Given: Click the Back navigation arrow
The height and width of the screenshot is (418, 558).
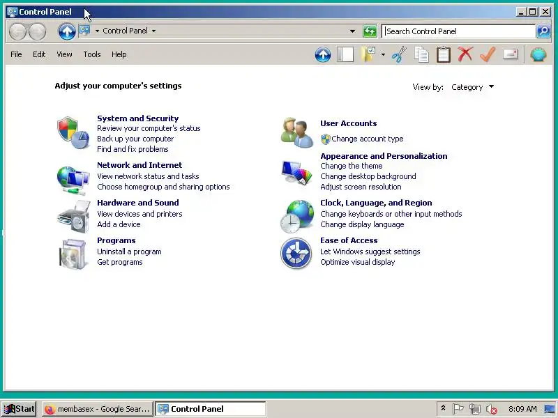Looking at the screenshot, I should (x=17, y=31).
